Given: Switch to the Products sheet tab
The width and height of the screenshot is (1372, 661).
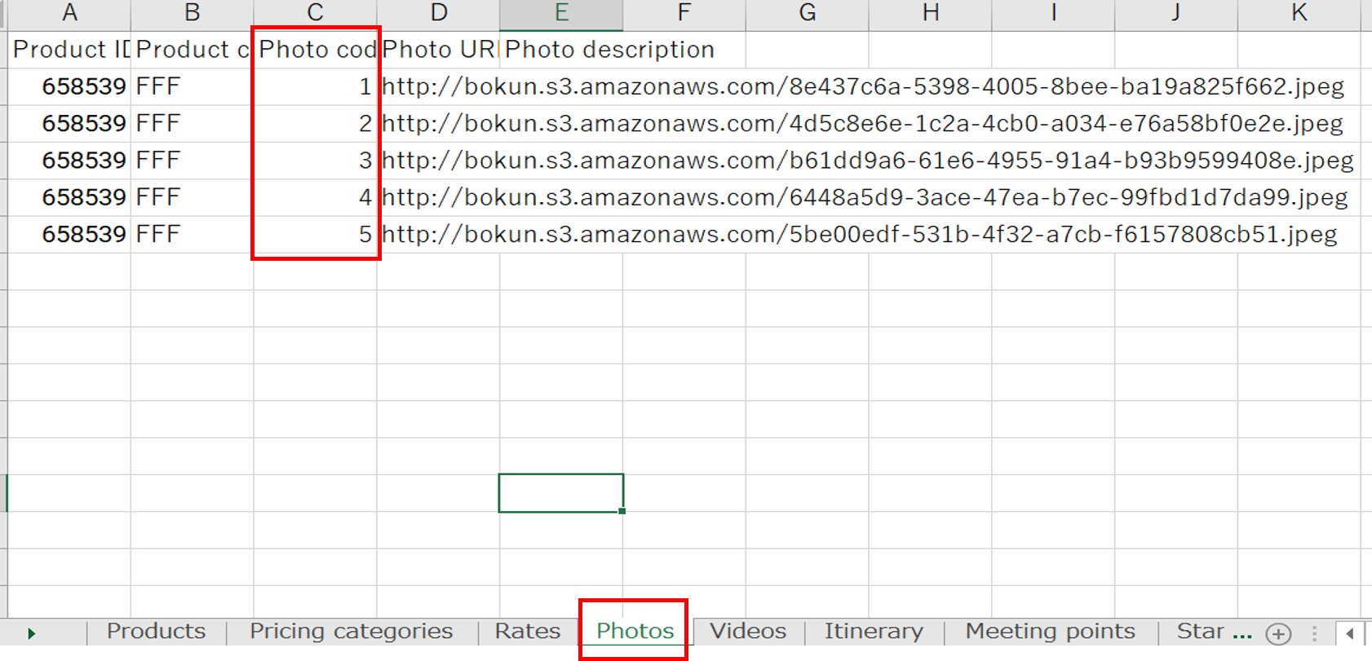Looking at the screenshot, I should (156, 632).
